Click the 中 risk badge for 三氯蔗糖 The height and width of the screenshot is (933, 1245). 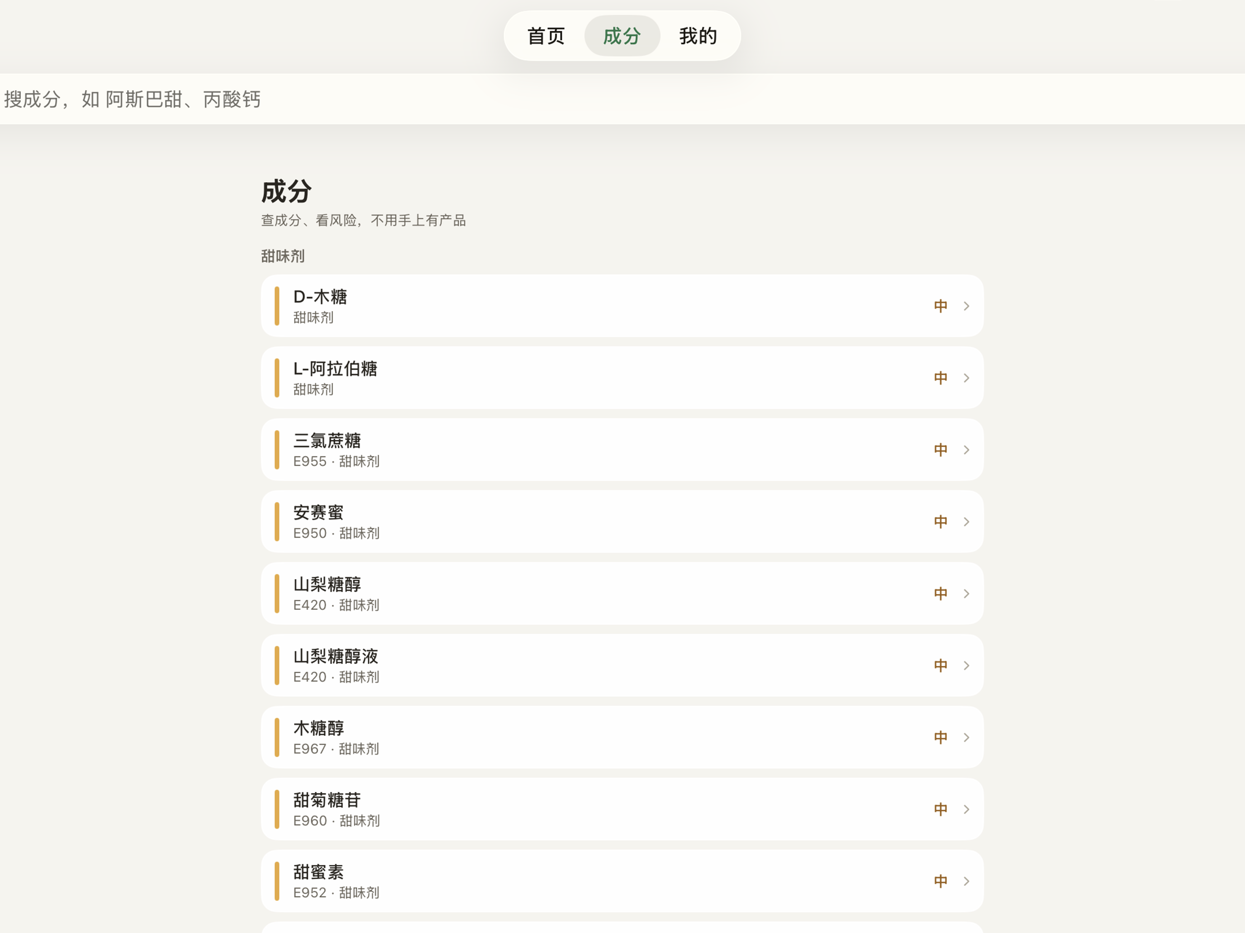(x=941, y=450)
